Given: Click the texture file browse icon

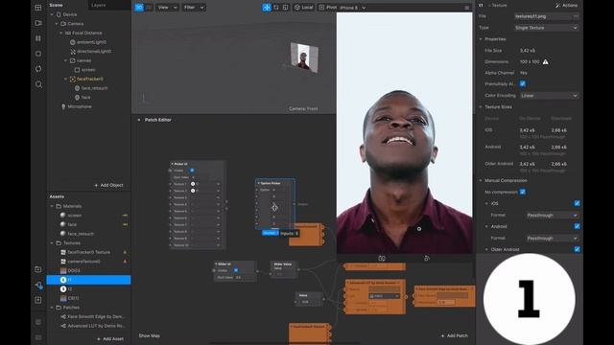Looking at the screenshot, I should (576, 16).
